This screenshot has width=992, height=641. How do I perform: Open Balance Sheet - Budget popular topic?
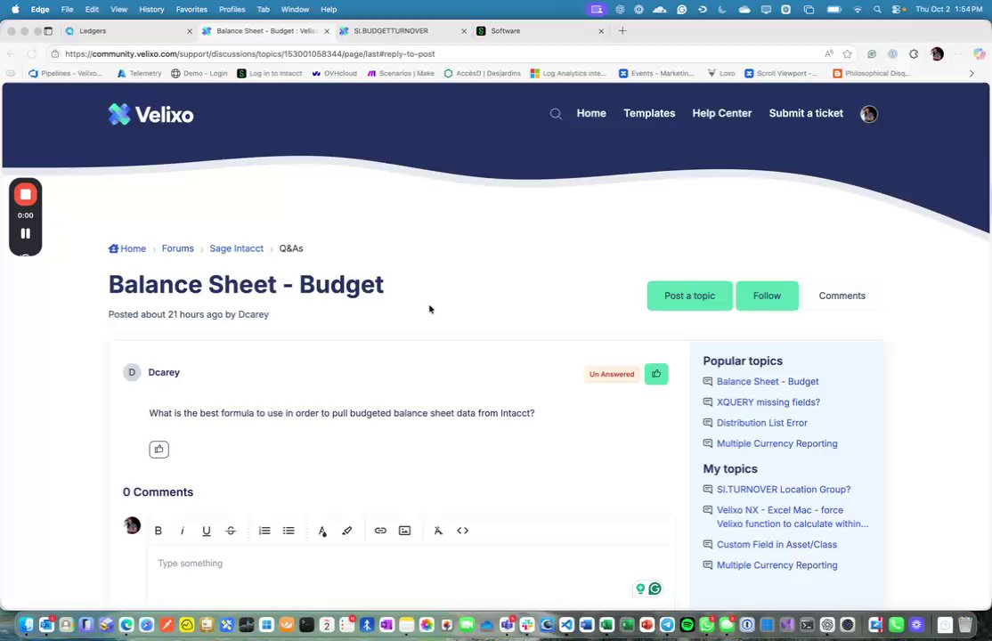pyautogui.click(x=768, y=382)
